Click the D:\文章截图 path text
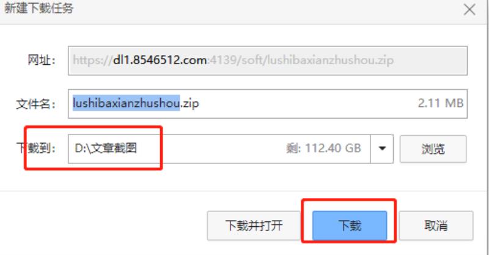 (106, 148)
